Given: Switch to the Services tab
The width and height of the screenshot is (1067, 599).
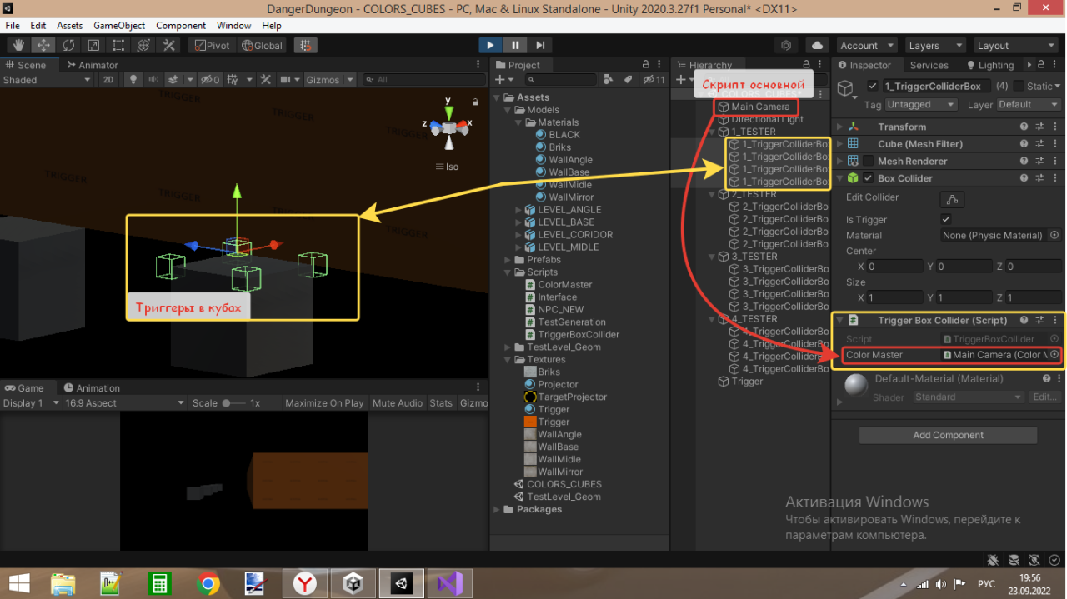Looking at the screenshot, I should [929, 65].
